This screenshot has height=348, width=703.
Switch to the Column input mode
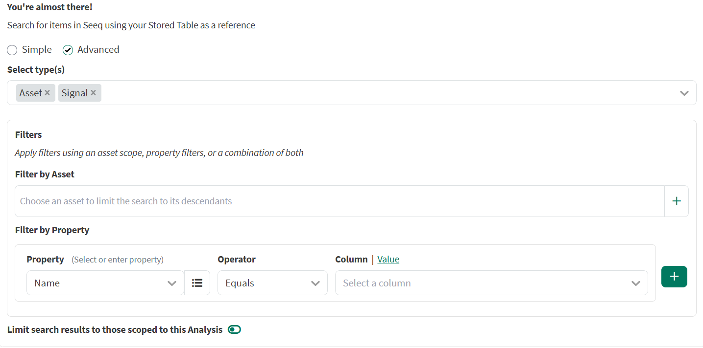point(351,260)
